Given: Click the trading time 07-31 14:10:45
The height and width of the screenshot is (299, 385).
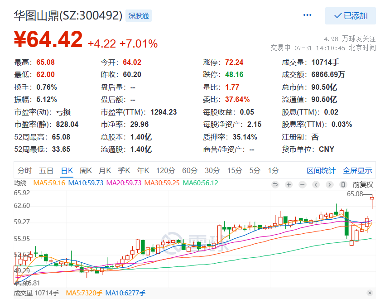Looking at the screenshot, I should (x=320, y=48).
